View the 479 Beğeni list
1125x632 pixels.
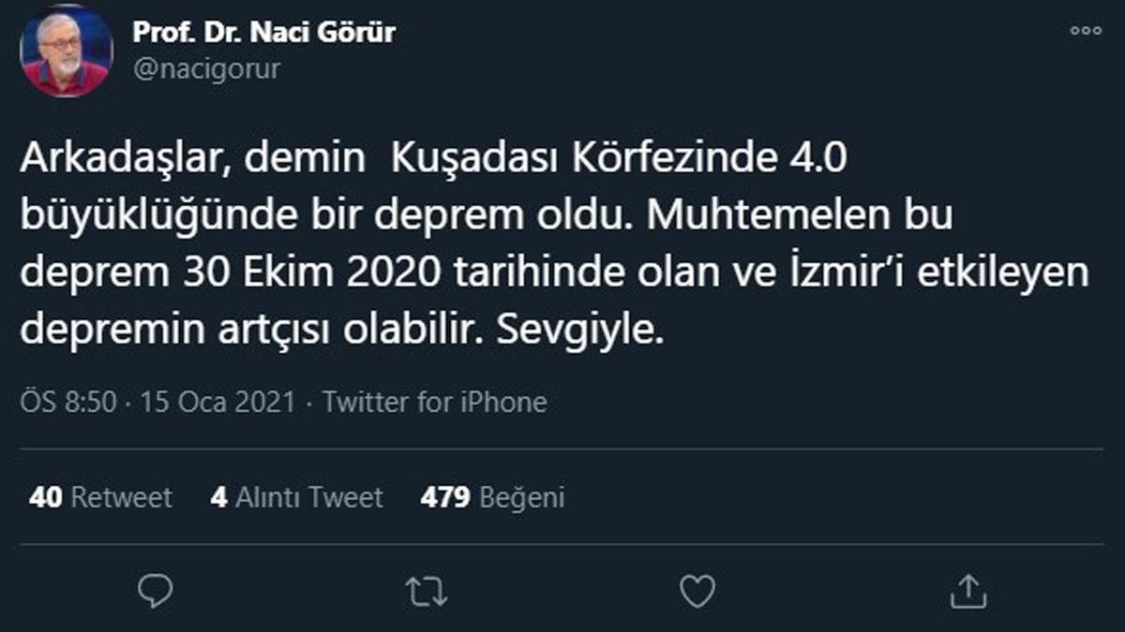tap(491, 499)
